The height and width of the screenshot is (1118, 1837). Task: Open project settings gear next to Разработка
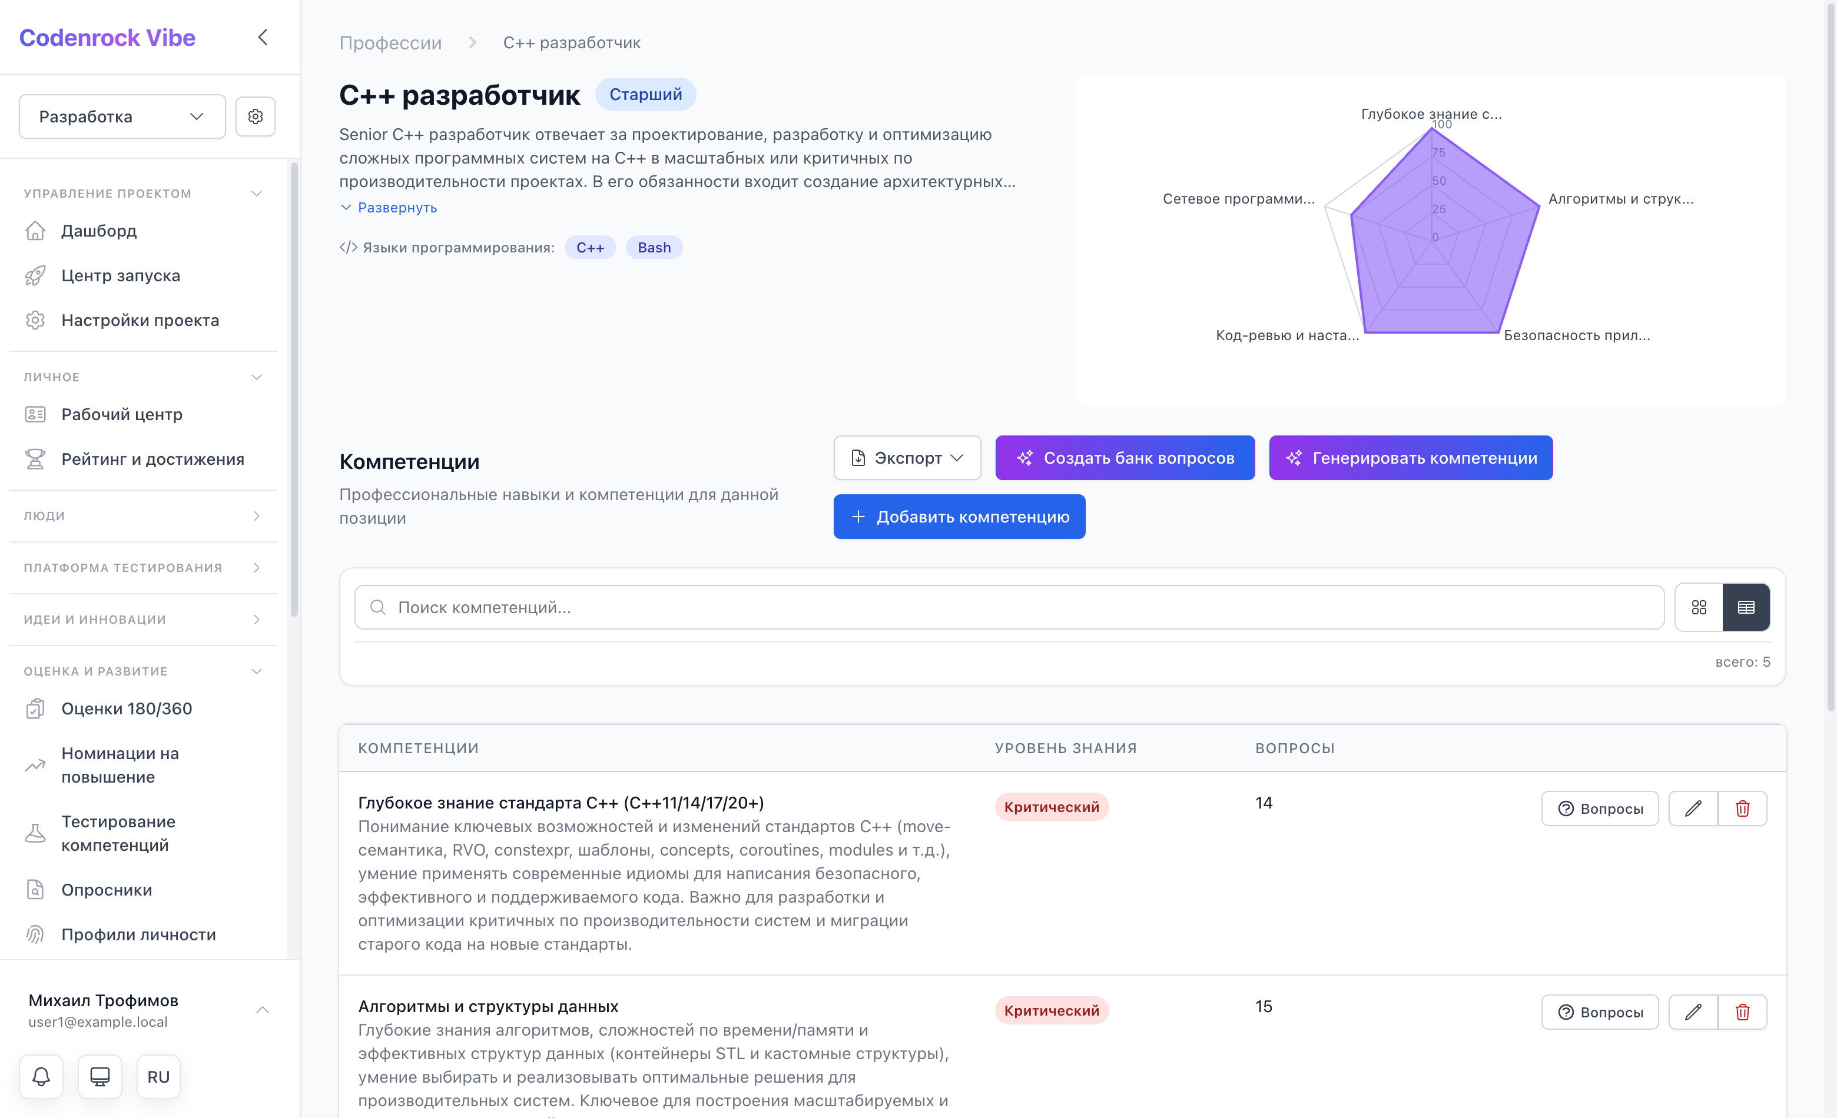[x=255, y=116]
